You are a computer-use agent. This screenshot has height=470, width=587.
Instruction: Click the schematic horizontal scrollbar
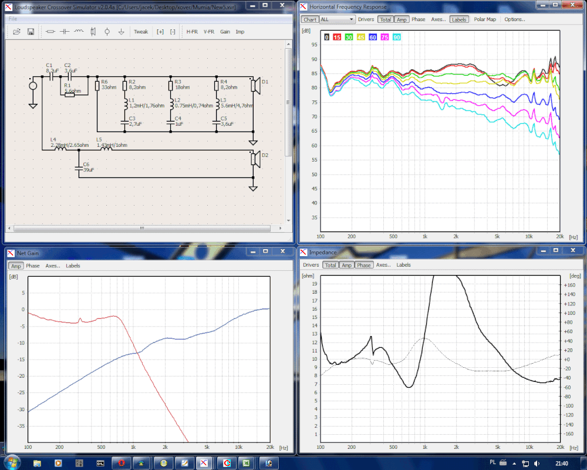coord(142,228)
